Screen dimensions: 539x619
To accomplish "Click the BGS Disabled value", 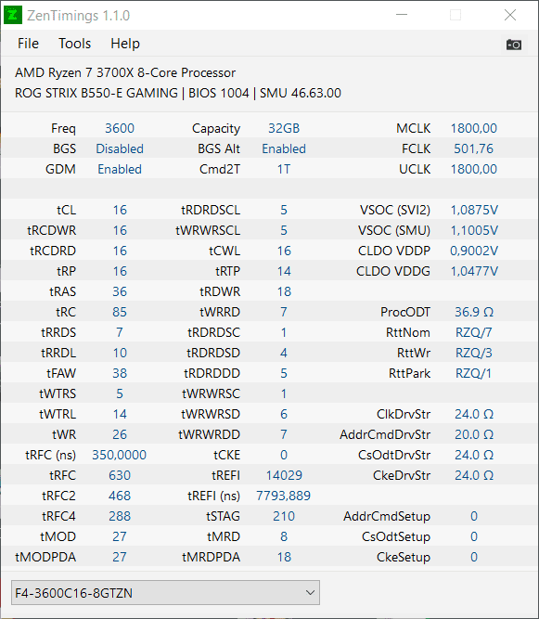I will [120, 148].
